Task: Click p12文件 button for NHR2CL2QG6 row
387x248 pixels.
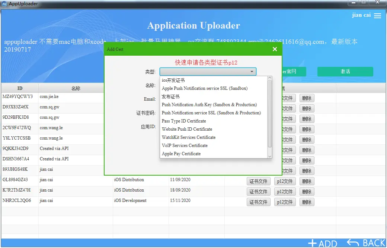Action: tap(285, 202)
